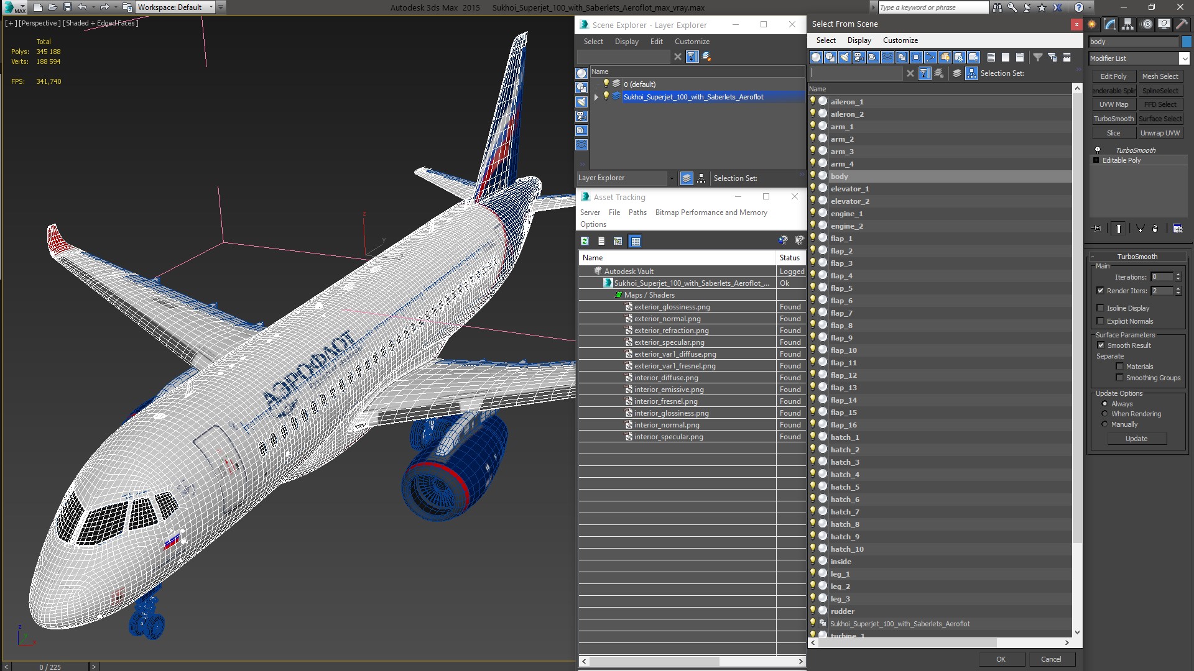Click the Sort by Layer icon in Select From Scene
The height and width of the screenshot is (671, 1194).
coord(957,73)
